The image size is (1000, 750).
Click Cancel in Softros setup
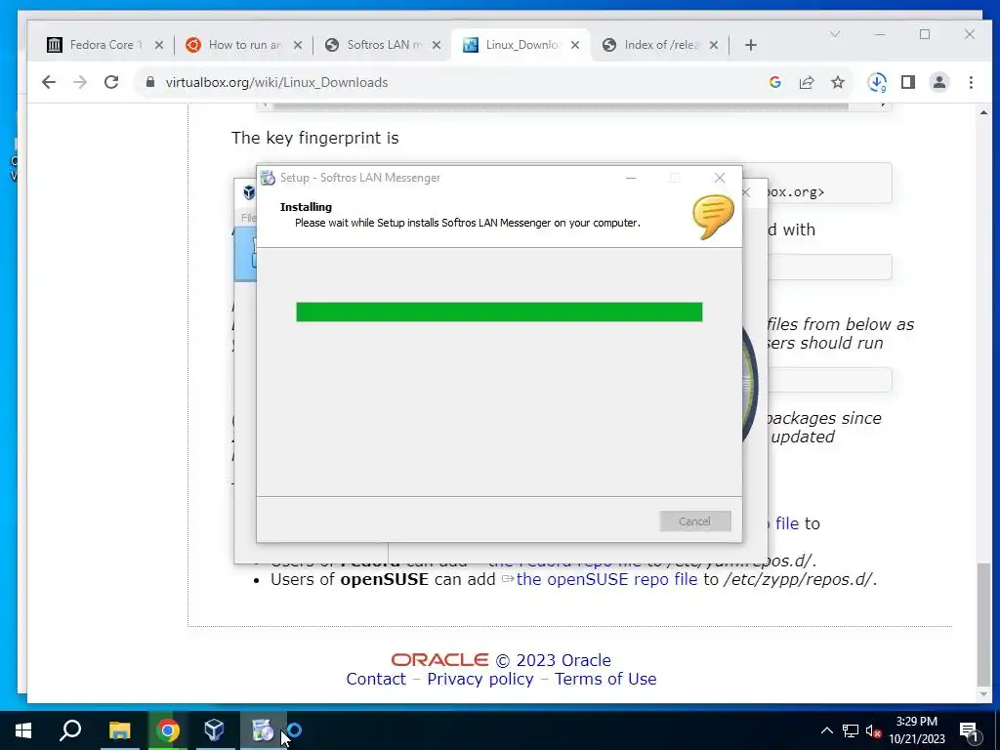coord(695,521)
